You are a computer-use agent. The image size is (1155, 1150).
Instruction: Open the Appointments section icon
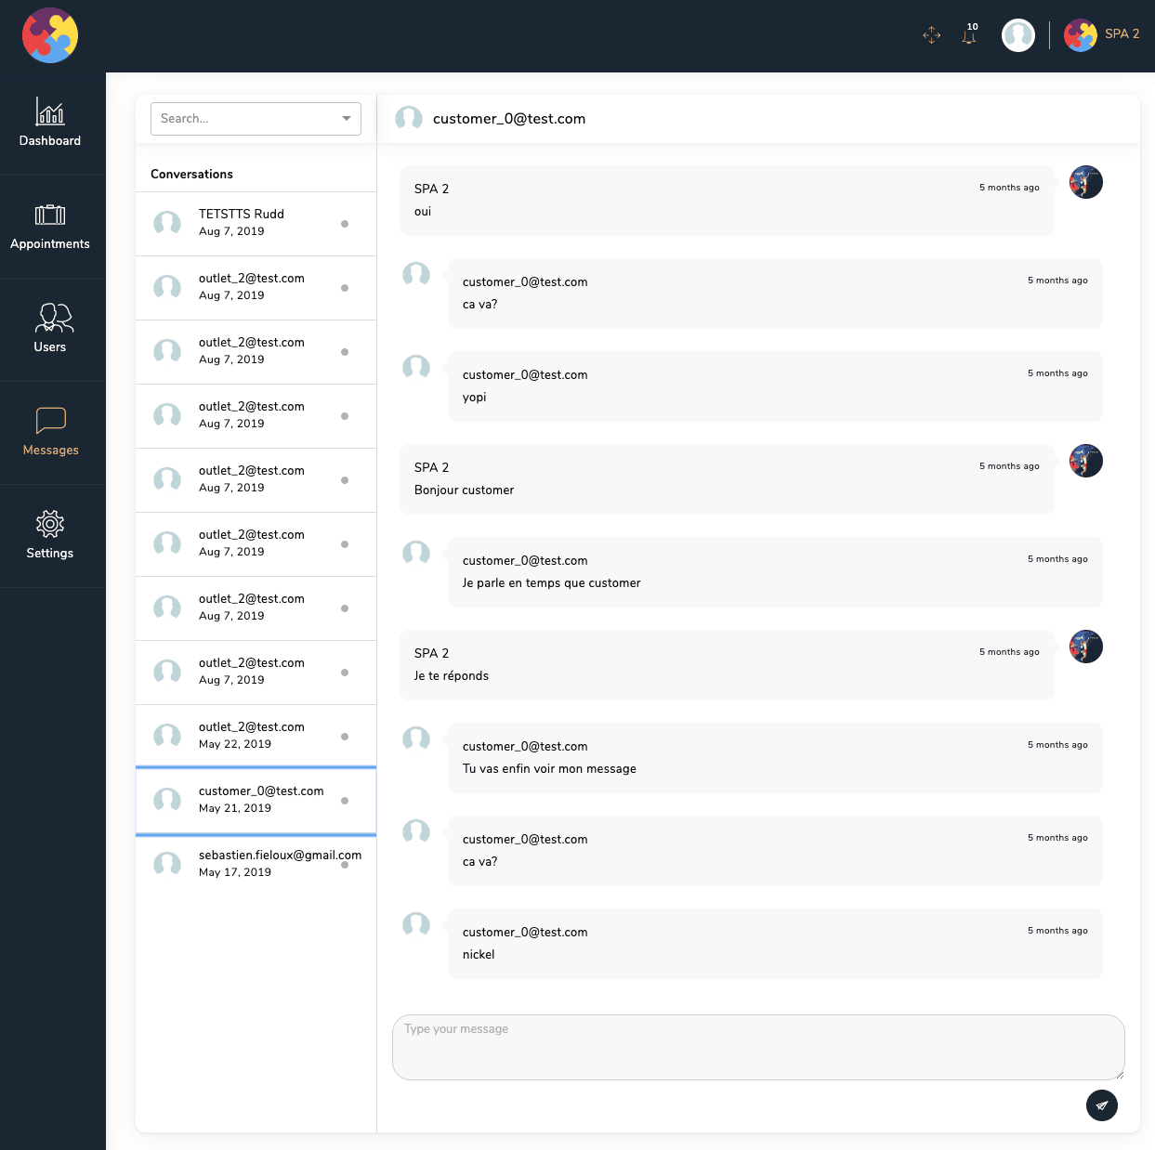tap(50, 215)
